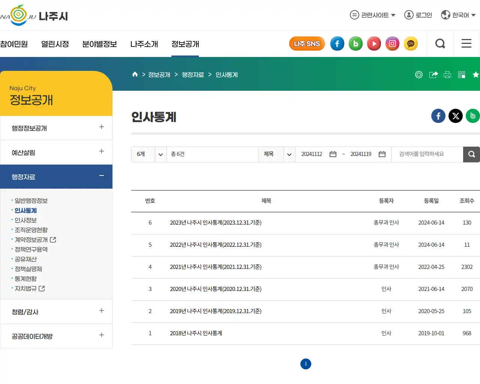Click the Naju city logo
The width and height of the screenshot is (480, 384).
pos(34,15)
